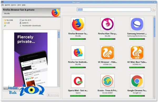Image resolution: width=158 pixels, height=102 pixels.
Task: Open the Device menu
Action: [x=14, y=5]
